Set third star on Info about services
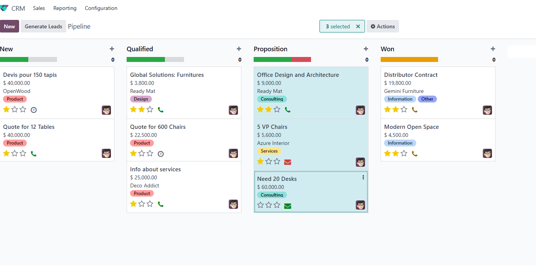 (x=150, y=204)
